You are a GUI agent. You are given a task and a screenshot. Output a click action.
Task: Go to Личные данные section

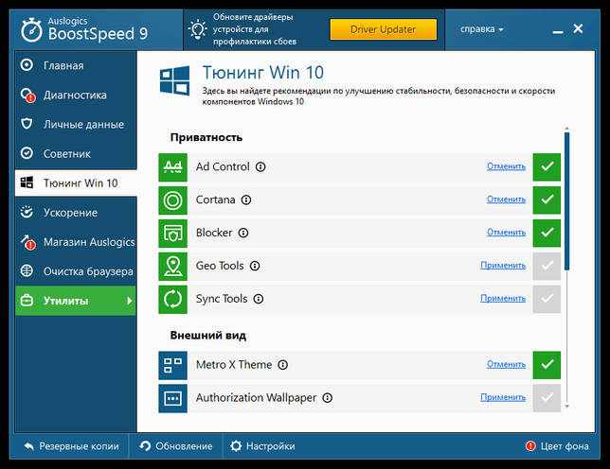click(76, 124)
